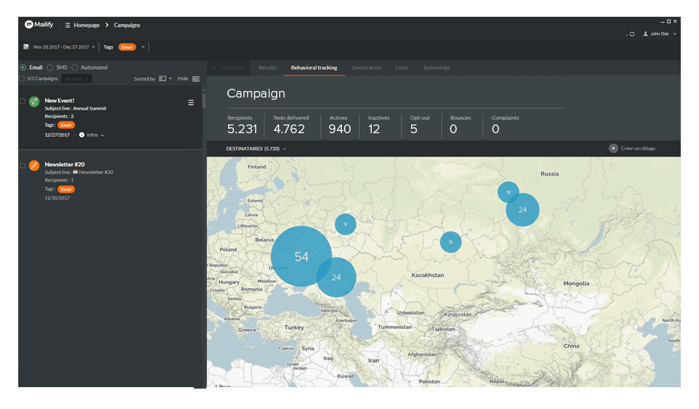The image size is (699, 409).
Task: Click the Hide label in list toolbar
Action: tap(183, 79)
